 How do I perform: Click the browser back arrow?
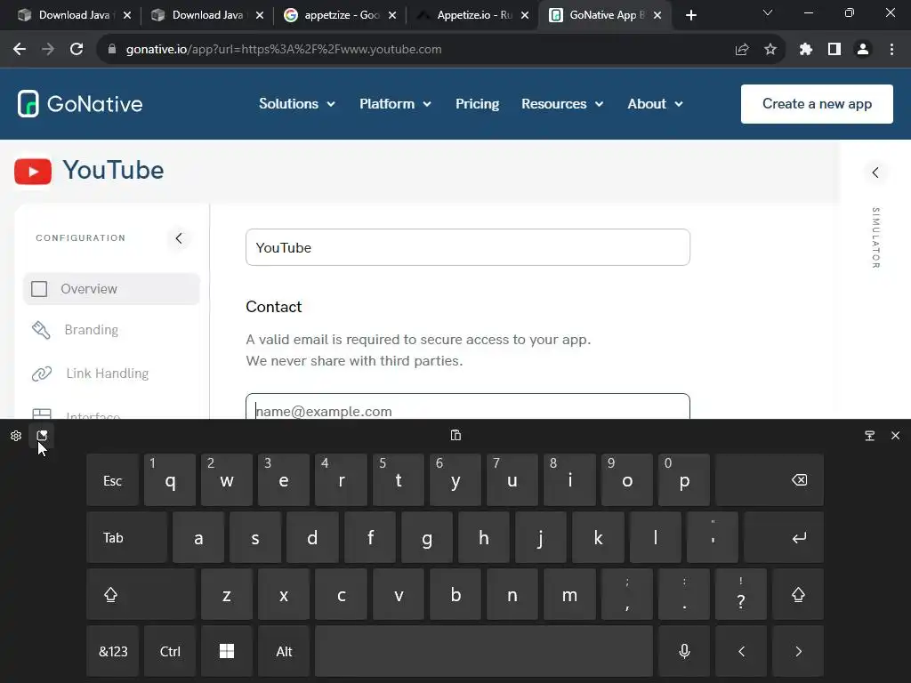click(20, 50)
